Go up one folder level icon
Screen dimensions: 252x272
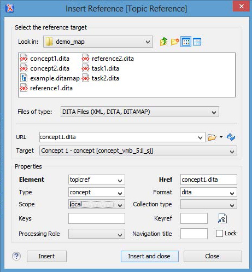tap(163, 42)
